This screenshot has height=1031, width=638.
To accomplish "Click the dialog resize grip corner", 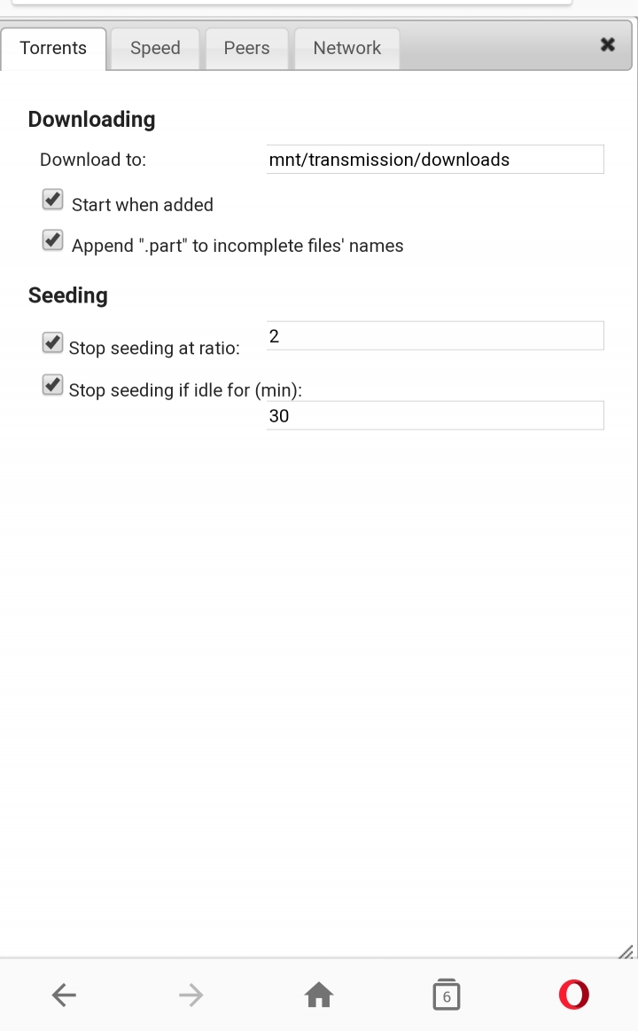I will pos(626,951).
